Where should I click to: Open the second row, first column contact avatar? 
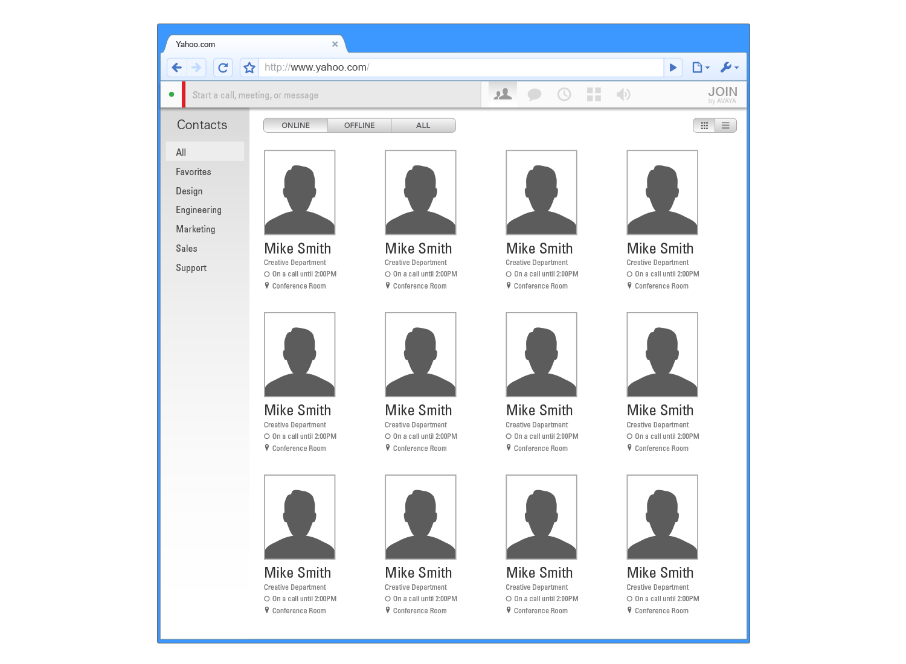click(x=300, y=355)
